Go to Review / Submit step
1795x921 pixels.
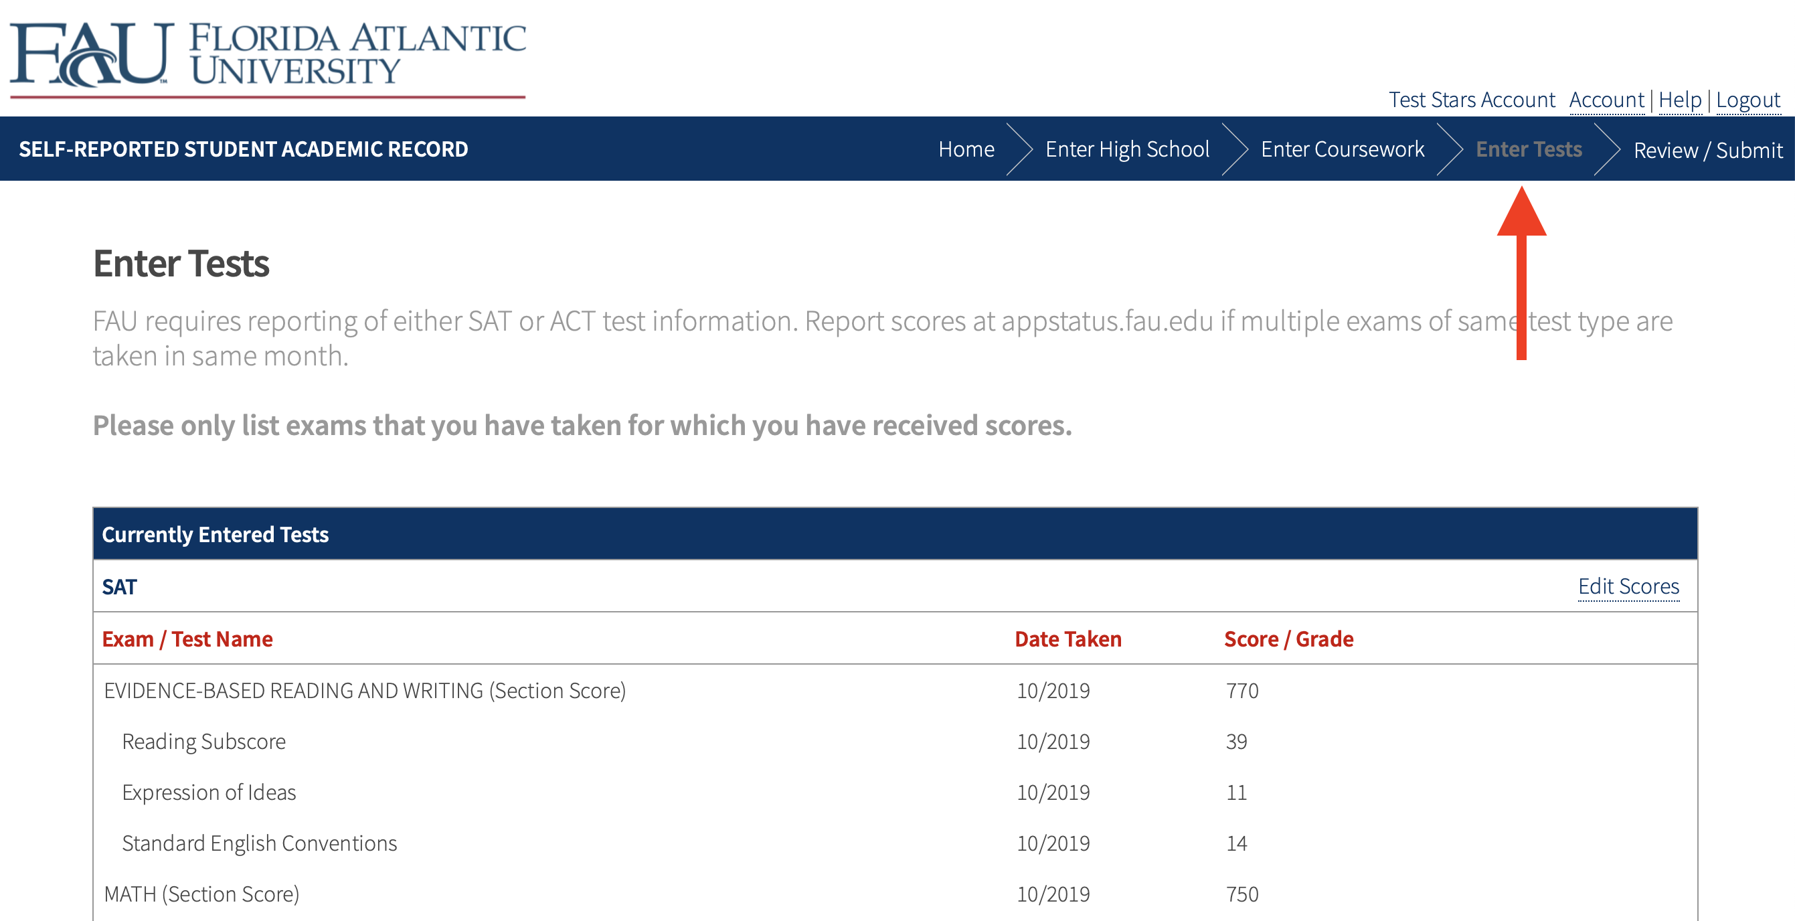(1707, 151)
